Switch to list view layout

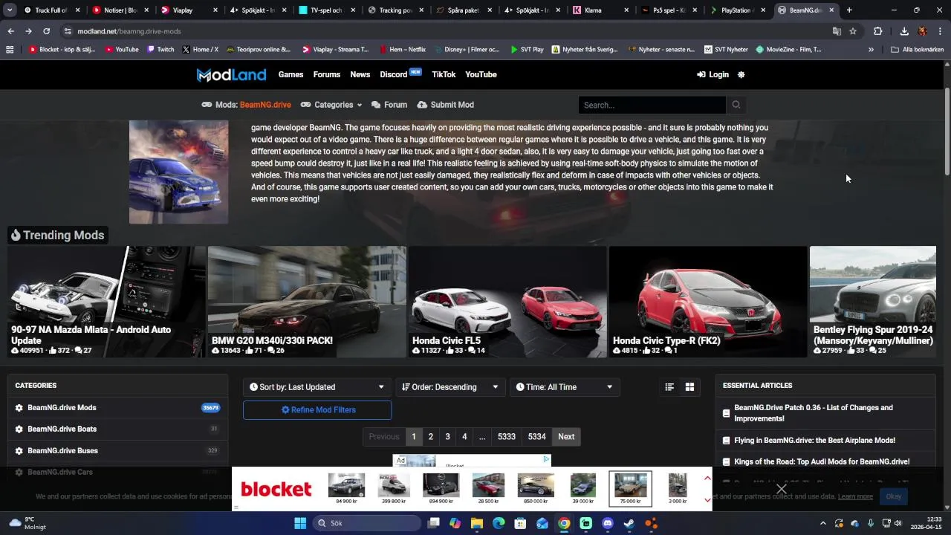tap(669, 387)
